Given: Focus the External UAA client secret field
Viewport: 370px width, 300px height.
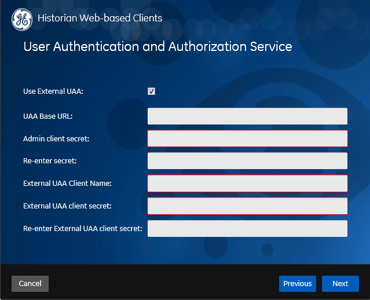Looking at the screenshot, I should pyautogui.click(x=247, y=206).
